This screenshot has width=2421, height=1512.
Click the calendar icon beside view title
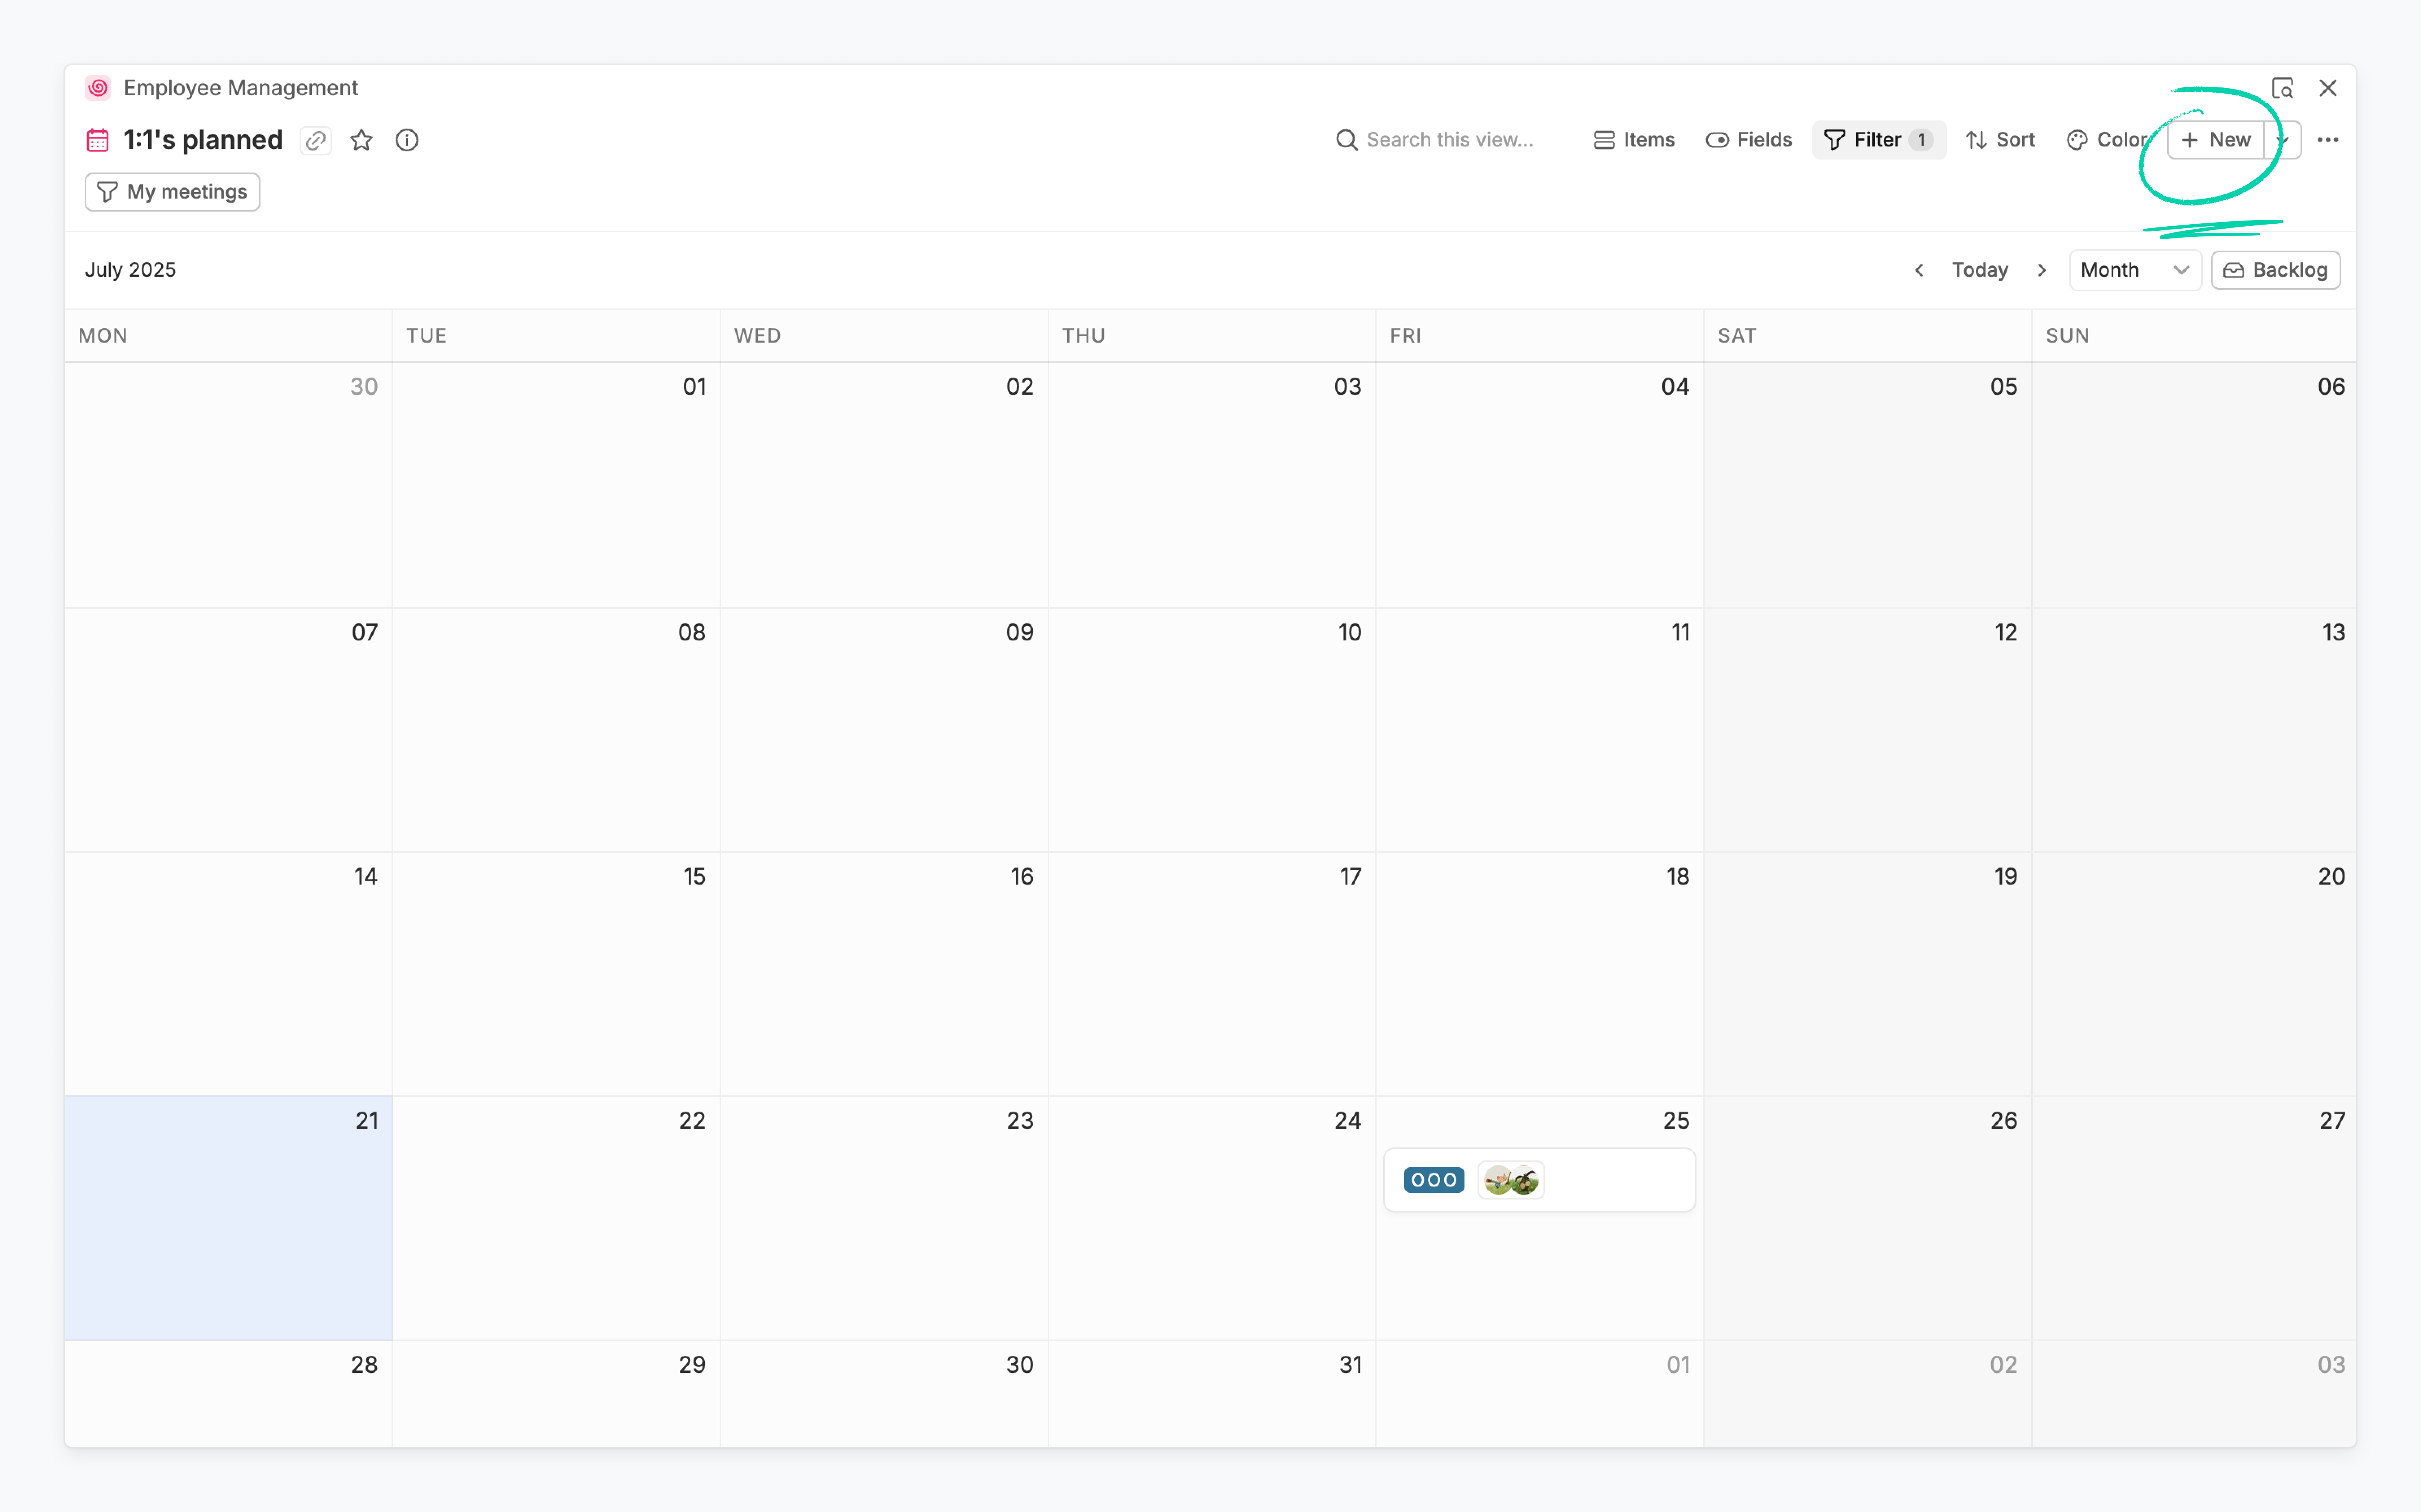[x=97, y=140]
